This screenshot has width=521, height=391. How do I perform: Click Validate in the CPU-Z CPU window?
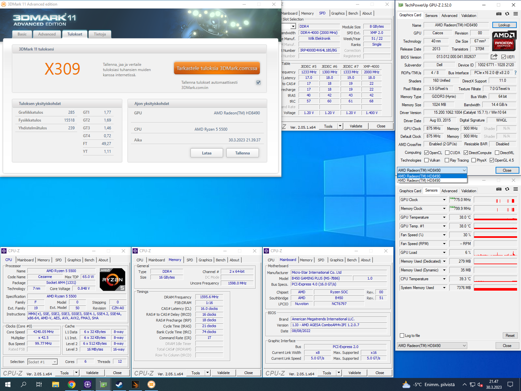(x=92, y=373)
